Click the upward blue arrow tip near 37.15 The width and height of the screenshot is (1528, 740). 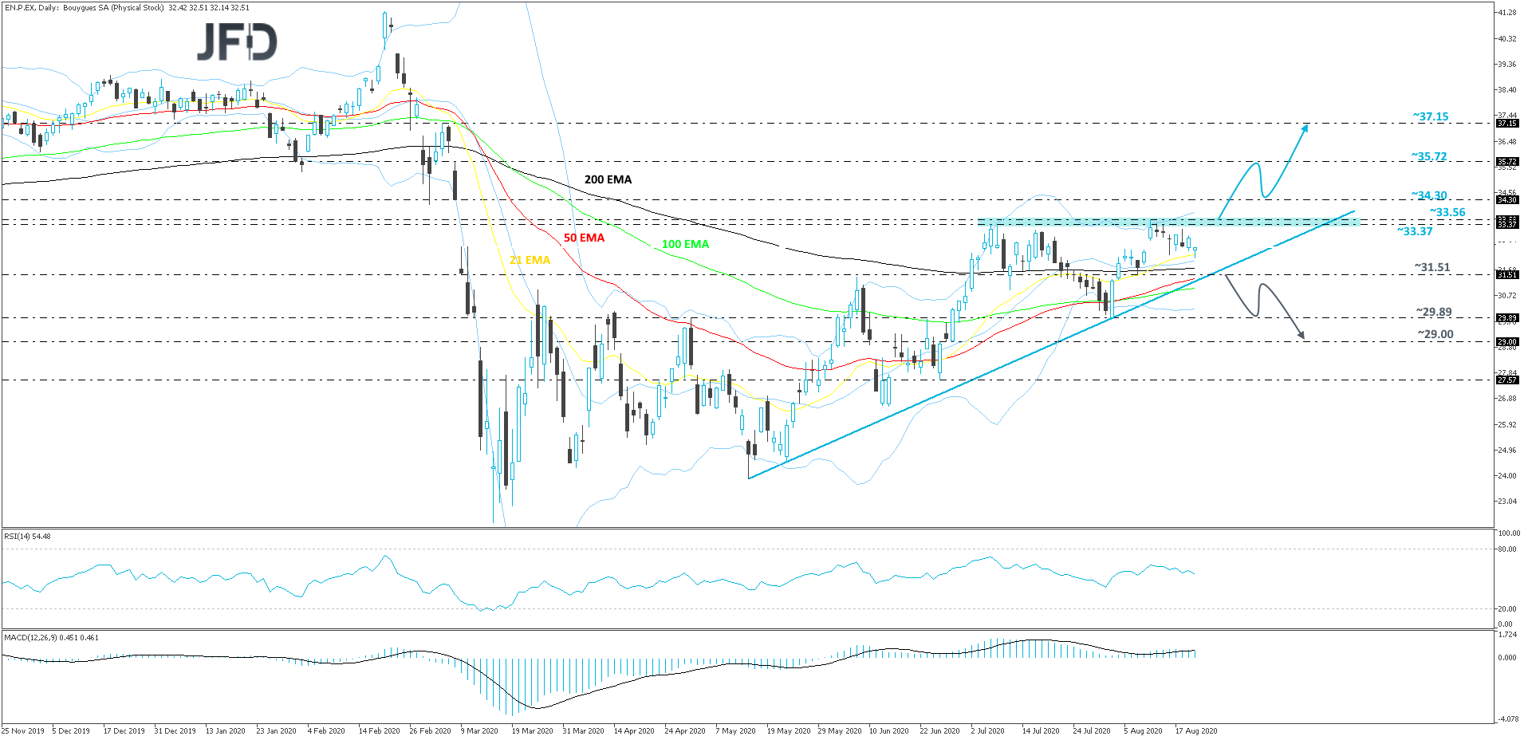click(1305, 126)
